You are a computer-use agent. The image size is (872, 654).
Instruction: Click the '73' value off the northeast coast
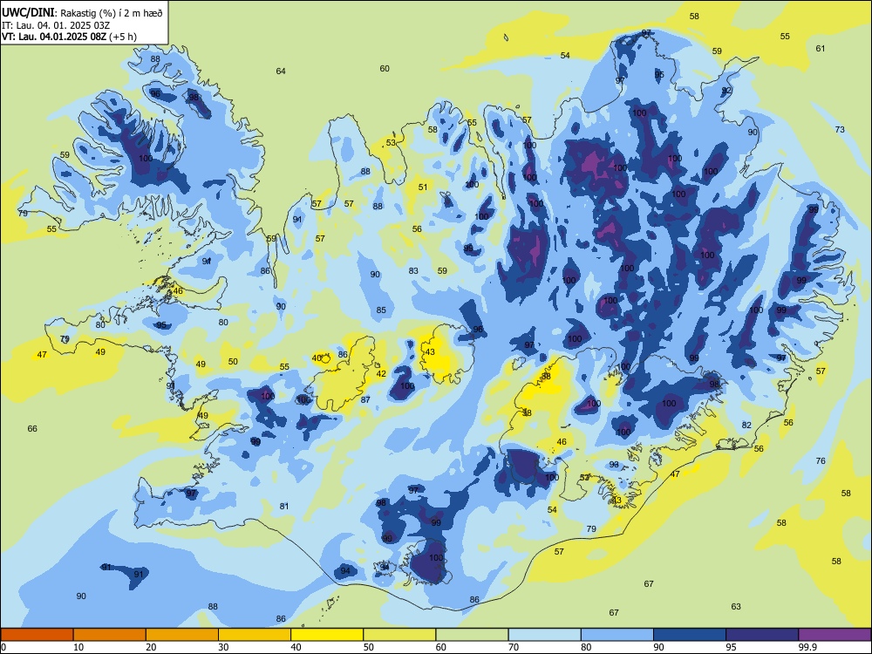pos(840,130)
